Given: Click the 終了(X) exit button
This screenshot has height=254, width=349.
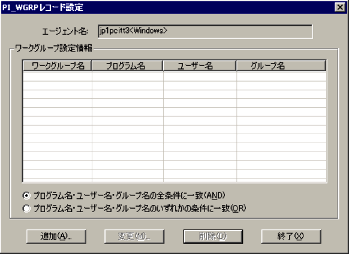Looking at the screenshot, I should (x=291, y=237).
